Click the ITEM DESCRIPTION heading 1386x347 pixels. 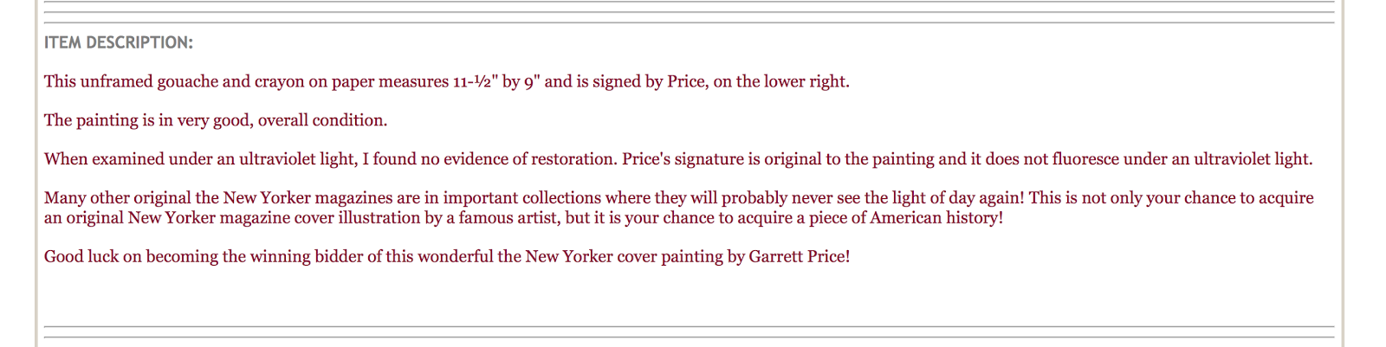tap(119, 42)
